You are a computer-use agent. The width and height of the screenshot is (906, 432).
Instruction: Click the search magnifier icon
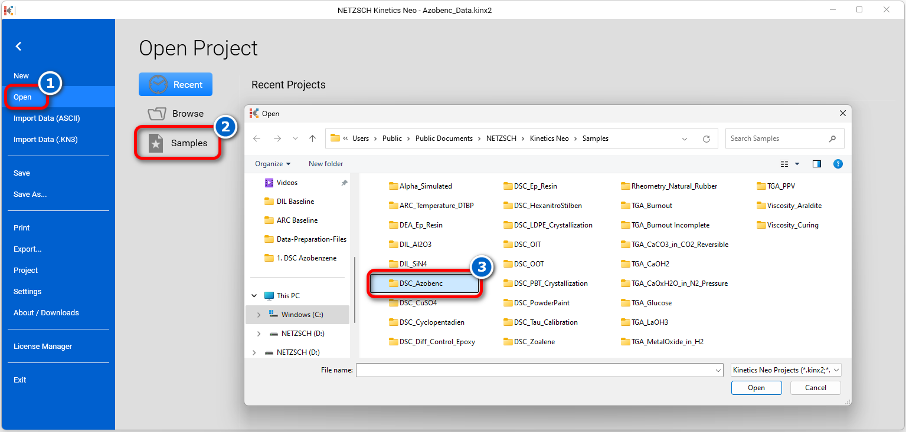click(x=832, y=138)
